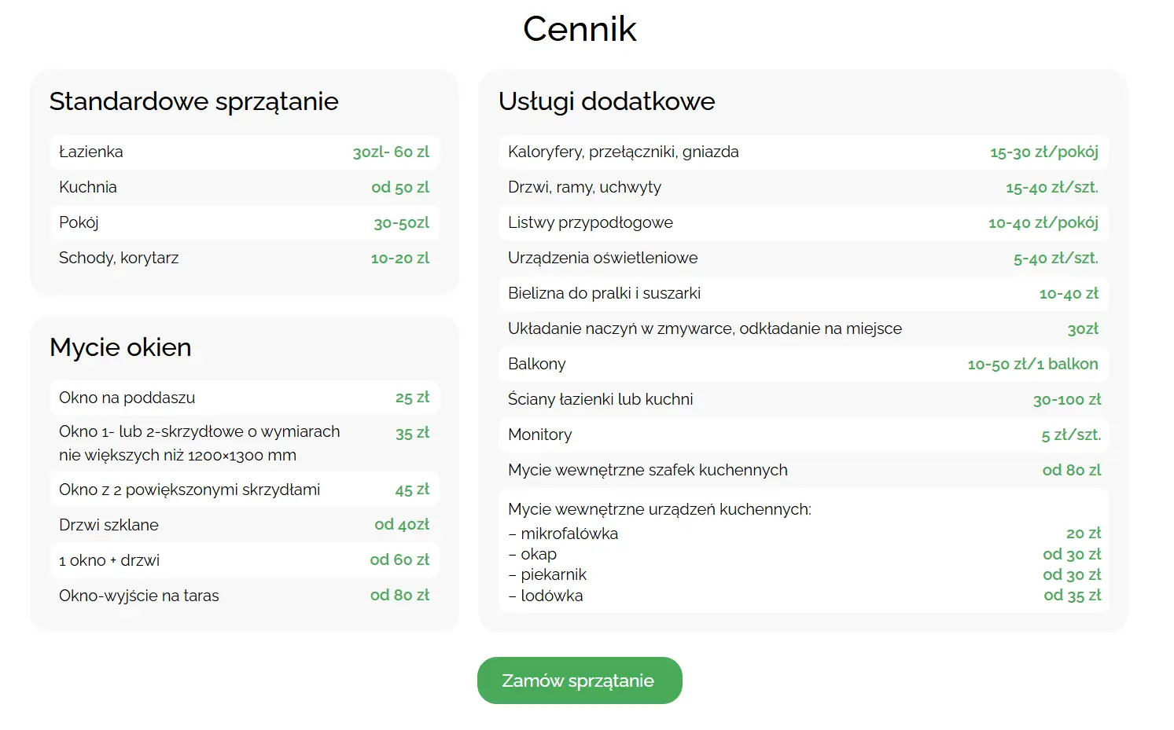Select the 1 okno + drzwi row
Viewport: 1174px width, 730px height.
coord(245,560)
